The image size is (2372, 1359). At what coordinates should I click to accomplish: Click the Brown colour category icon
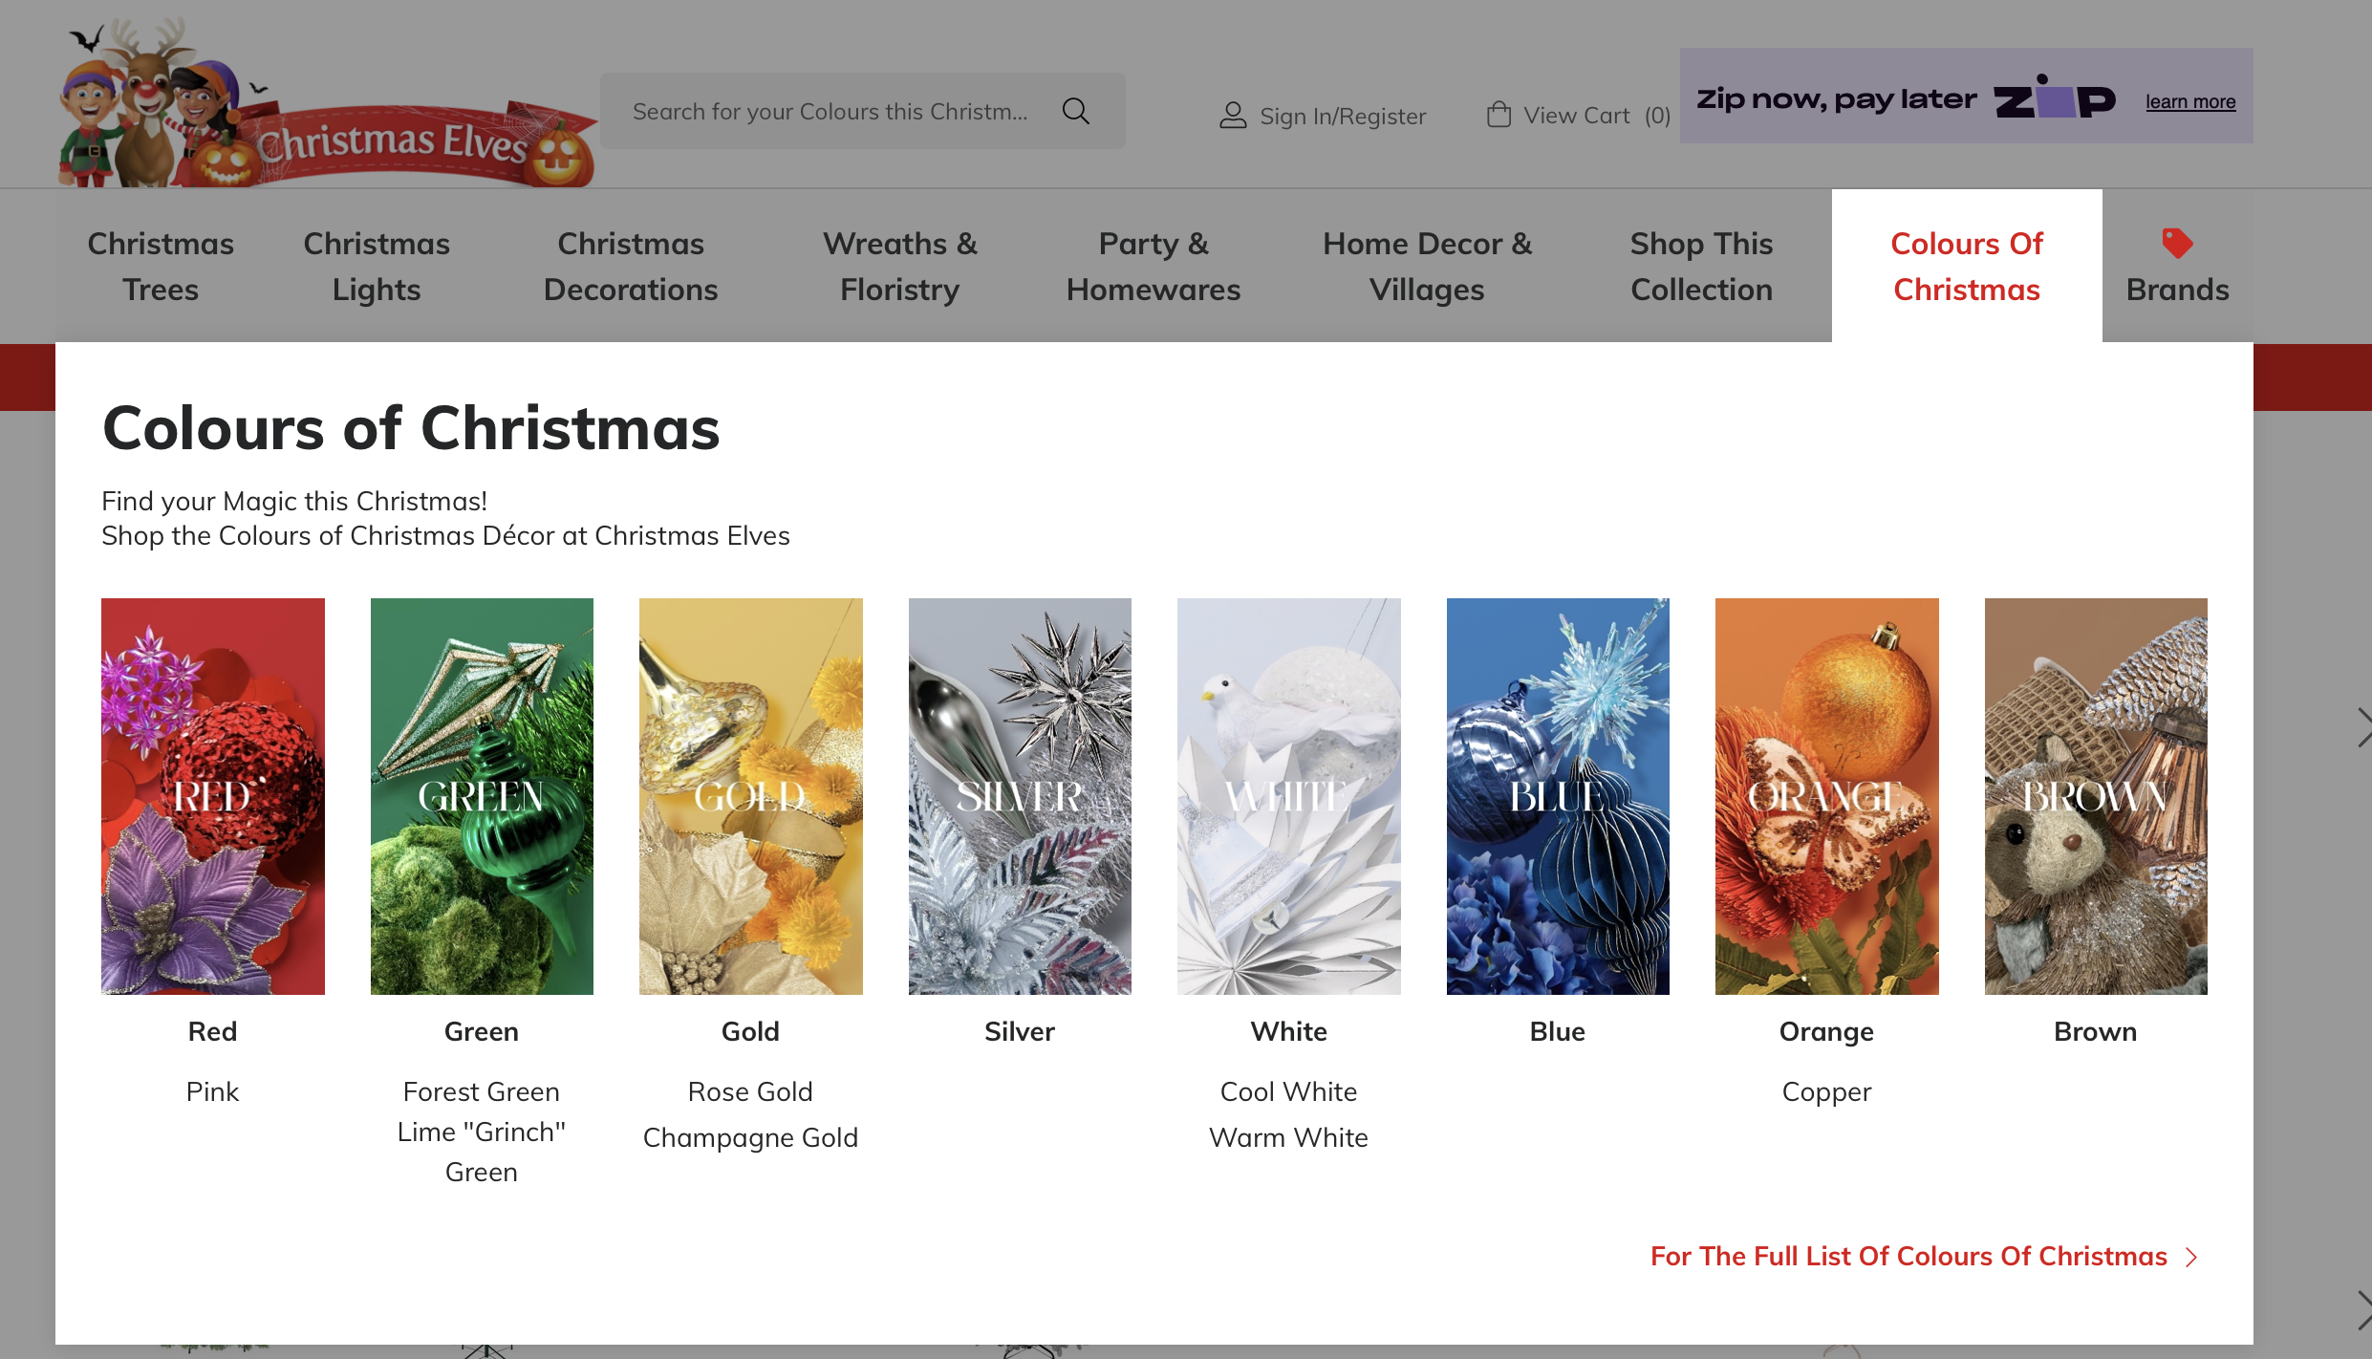click(2095, 793)
